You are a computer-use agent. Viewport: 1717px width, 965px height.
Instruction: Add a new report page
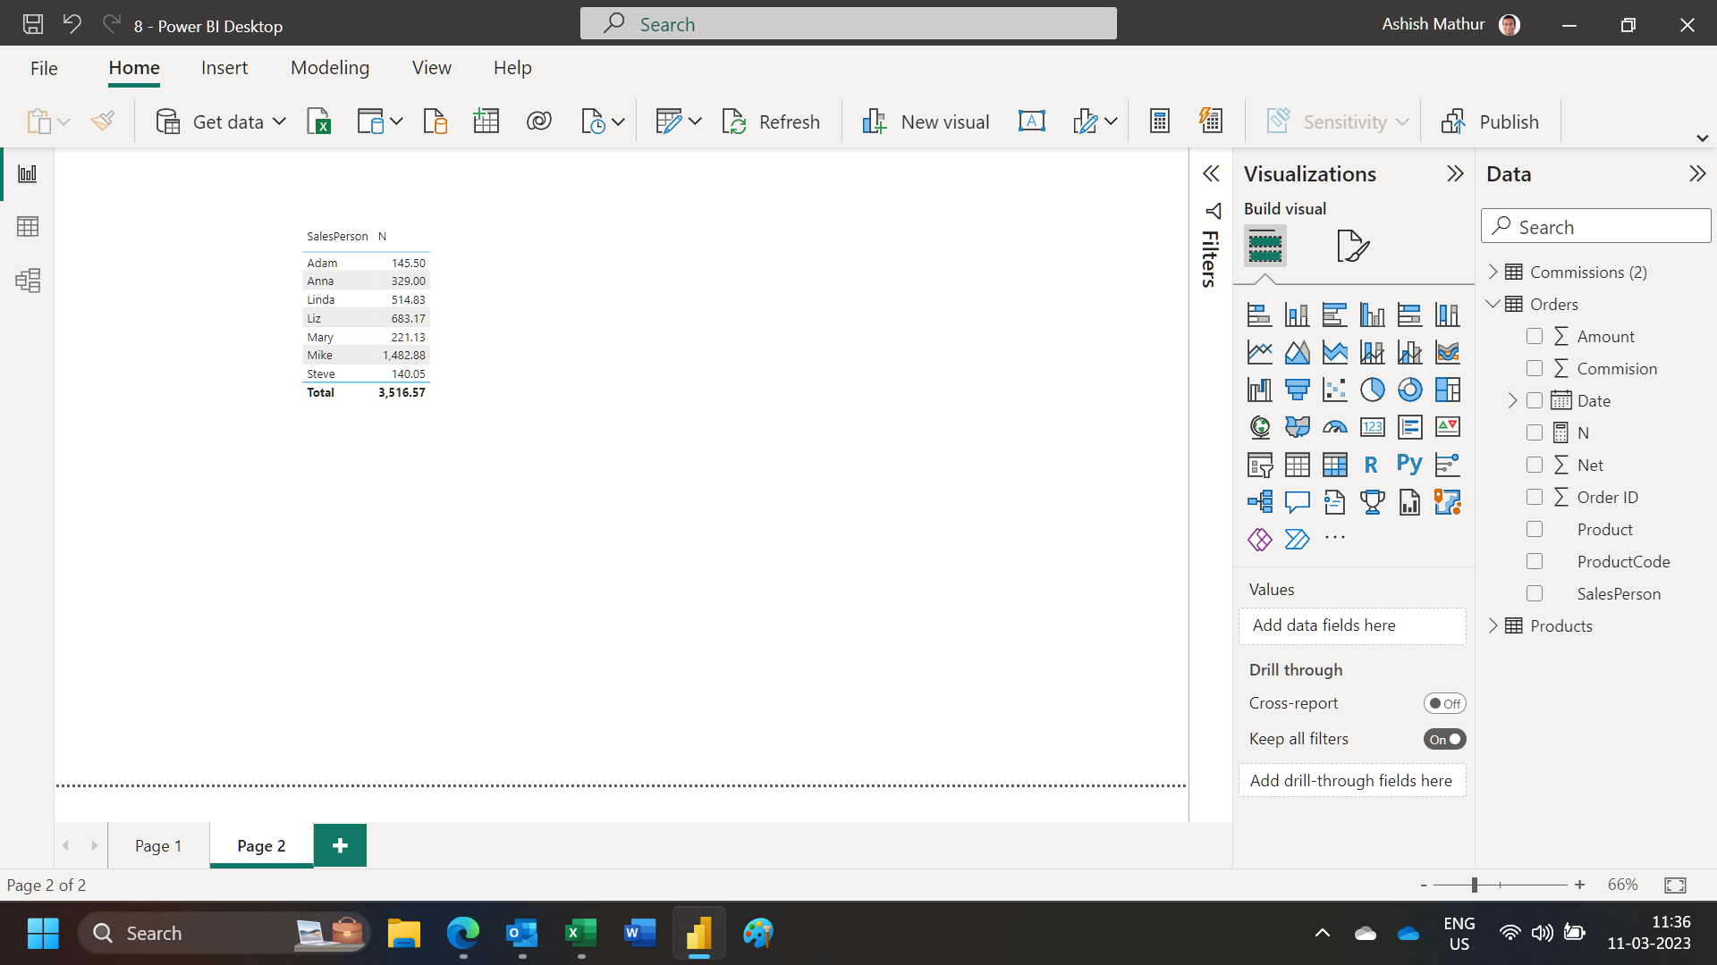click(x=340, y=845)
